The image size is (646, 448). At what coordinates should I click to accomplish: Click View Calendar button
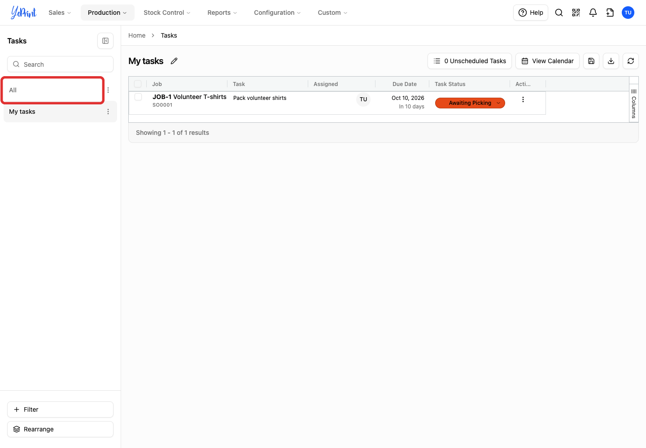547,61
